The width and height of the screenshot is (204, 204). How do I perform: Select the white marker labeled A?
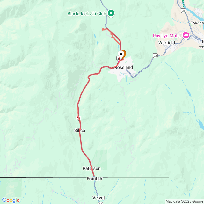tap(121, 55)
